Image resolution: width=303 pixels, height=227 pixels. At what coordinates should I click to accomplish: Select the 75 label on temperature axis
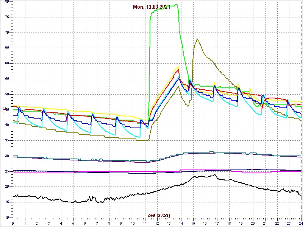coord(6,17)
